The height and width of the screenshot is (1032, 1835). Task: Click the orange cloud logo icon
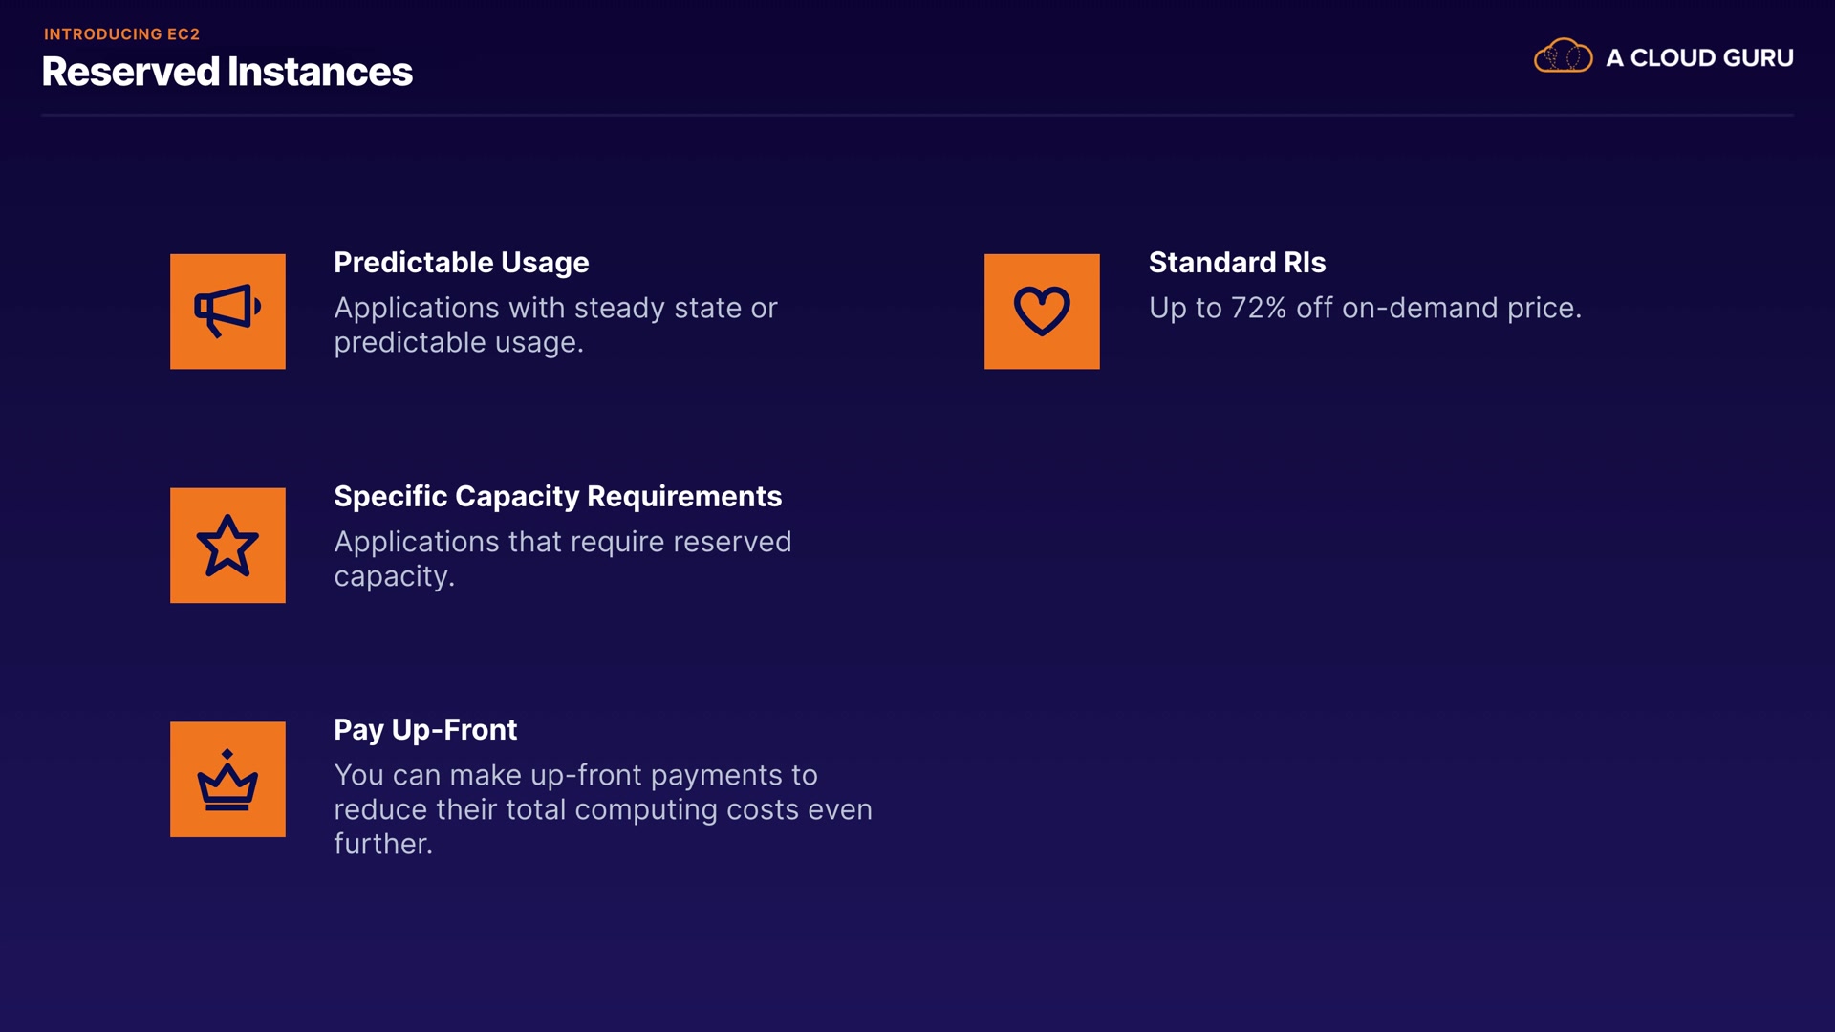tap(1563, 56)
